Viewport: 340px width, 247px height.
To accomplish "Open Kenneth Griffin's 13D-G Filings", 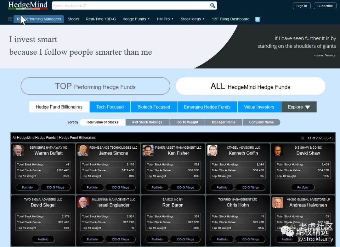I will coord(250,188).
